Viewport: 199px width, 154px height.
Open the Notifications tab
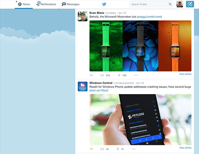46,4
